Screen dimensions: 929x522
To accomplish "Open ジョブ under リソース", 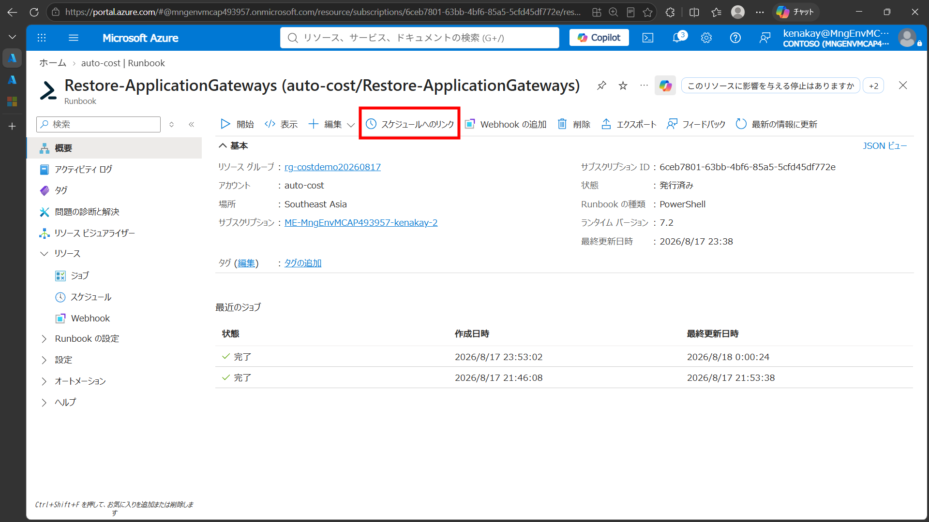I will click(x=80, y=275).
